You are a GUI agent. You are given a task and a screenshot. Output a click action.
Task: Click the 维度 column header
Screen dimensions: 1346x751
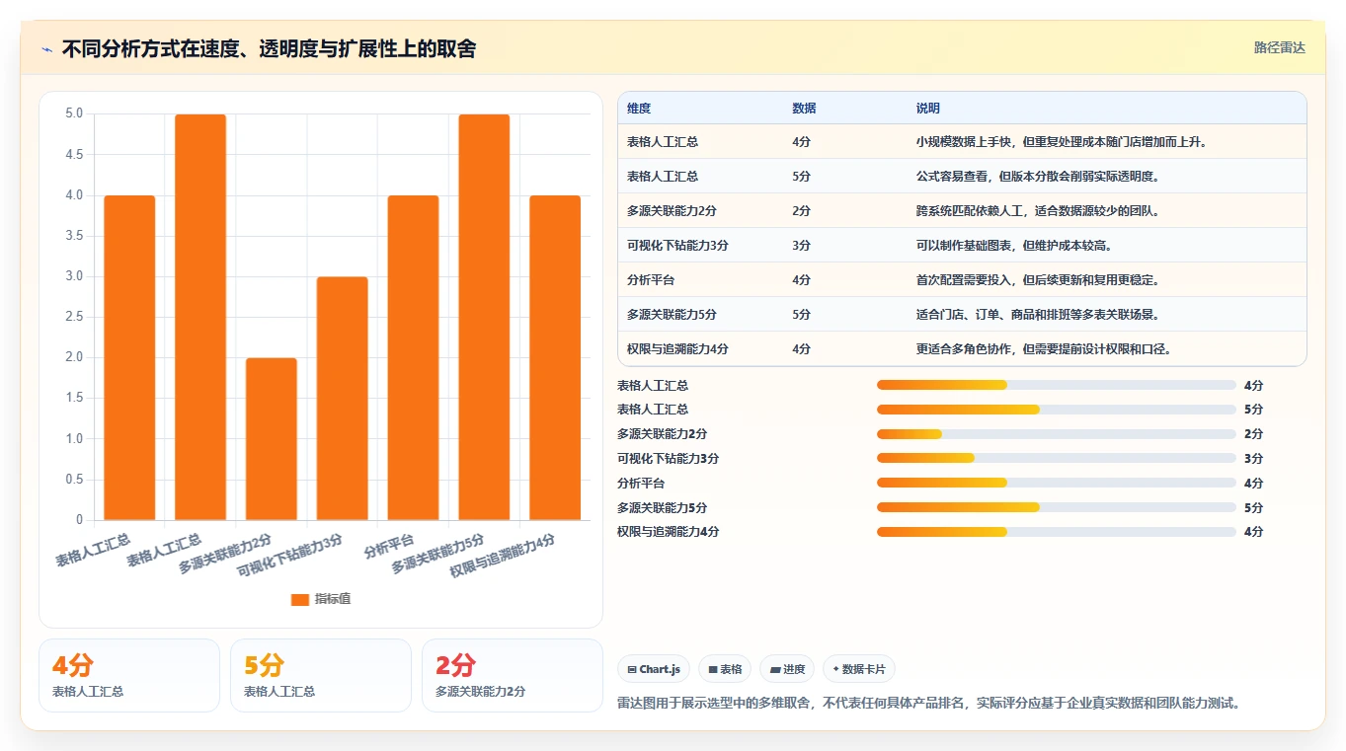pos(639,109)
